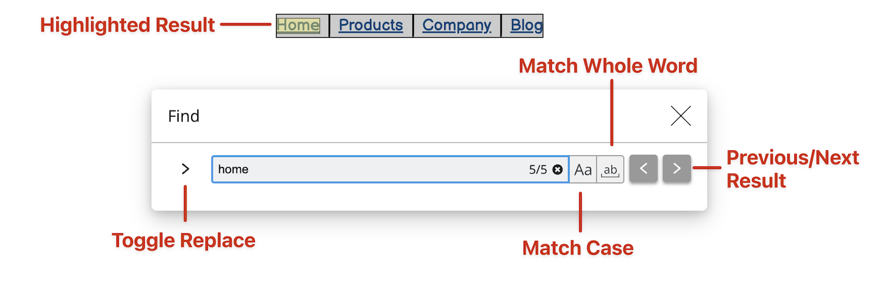Click the typed word 'home' in the search box

point(233,170)
